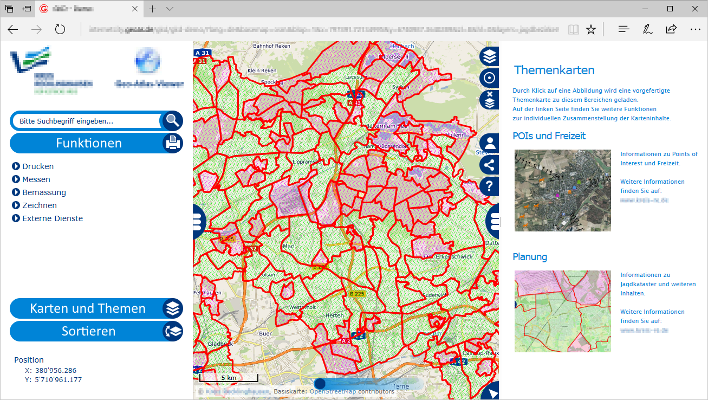Screen dimensions: 708x400
Task: Select the active browser tab
Action: tap(89, 9)
